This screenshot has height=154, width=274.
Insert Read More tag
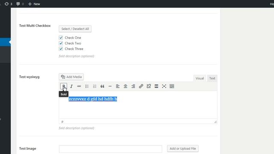tap(156, 86)
